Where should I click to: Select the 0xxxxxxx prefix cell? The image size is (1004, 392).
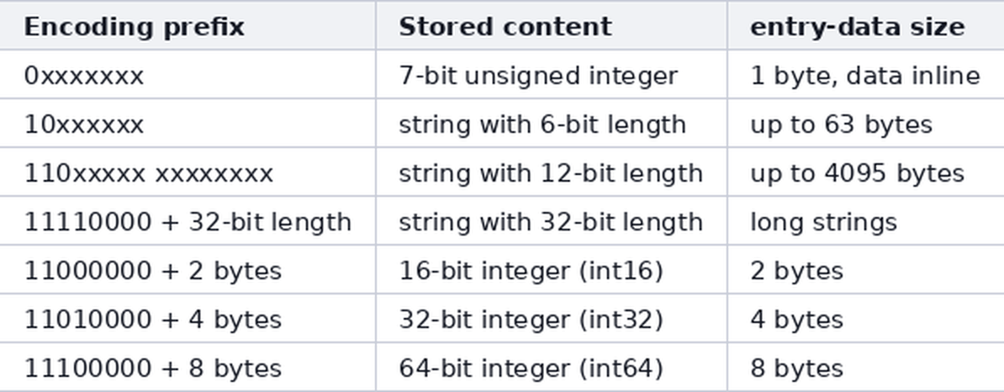188,75
